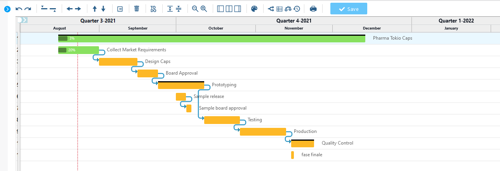Click the TO DO toolbar icon
The image size is (500, 171).
point(153,9)
